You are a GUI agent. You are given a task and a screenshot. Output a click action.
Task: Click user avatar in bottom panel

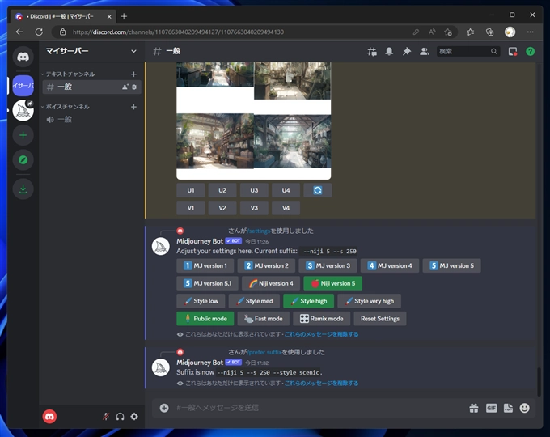(49, 417)
